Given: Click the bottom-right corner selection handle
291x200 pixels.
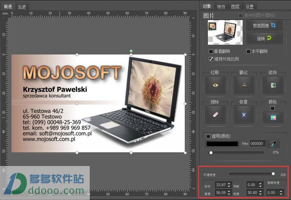Looking at the screenshot, I should (x=185, y=152).
